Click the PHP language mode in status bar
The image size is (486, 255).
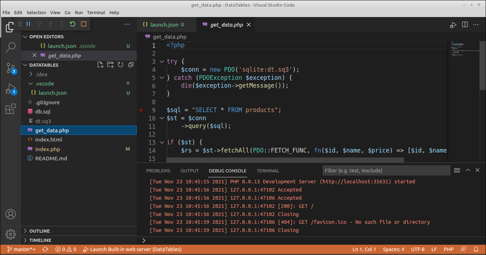[448, 249]
